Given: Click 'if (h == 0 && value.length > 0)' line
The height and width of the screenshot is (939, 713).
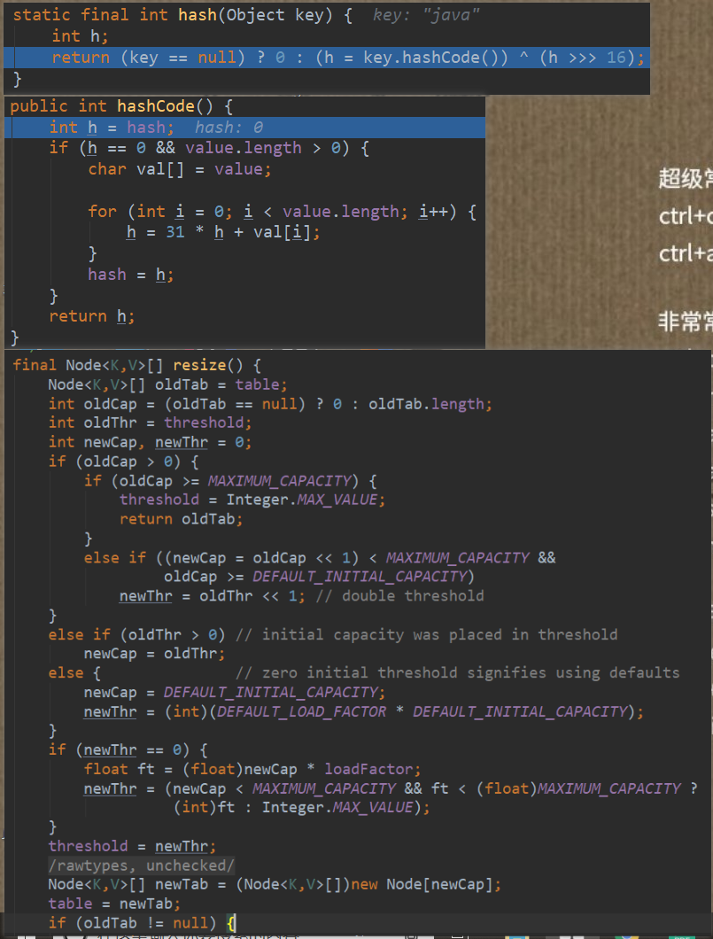Looking at the screenshot, I should (209, 148).
